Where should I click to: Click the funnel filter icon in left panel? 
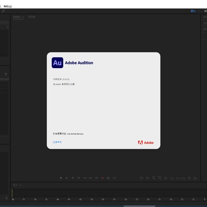coord(6,74)
